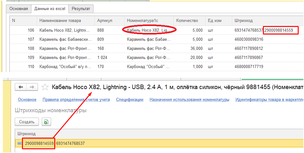Open Назначения использования номенклатуры link
Screen dimensions: 304x153
189,100
